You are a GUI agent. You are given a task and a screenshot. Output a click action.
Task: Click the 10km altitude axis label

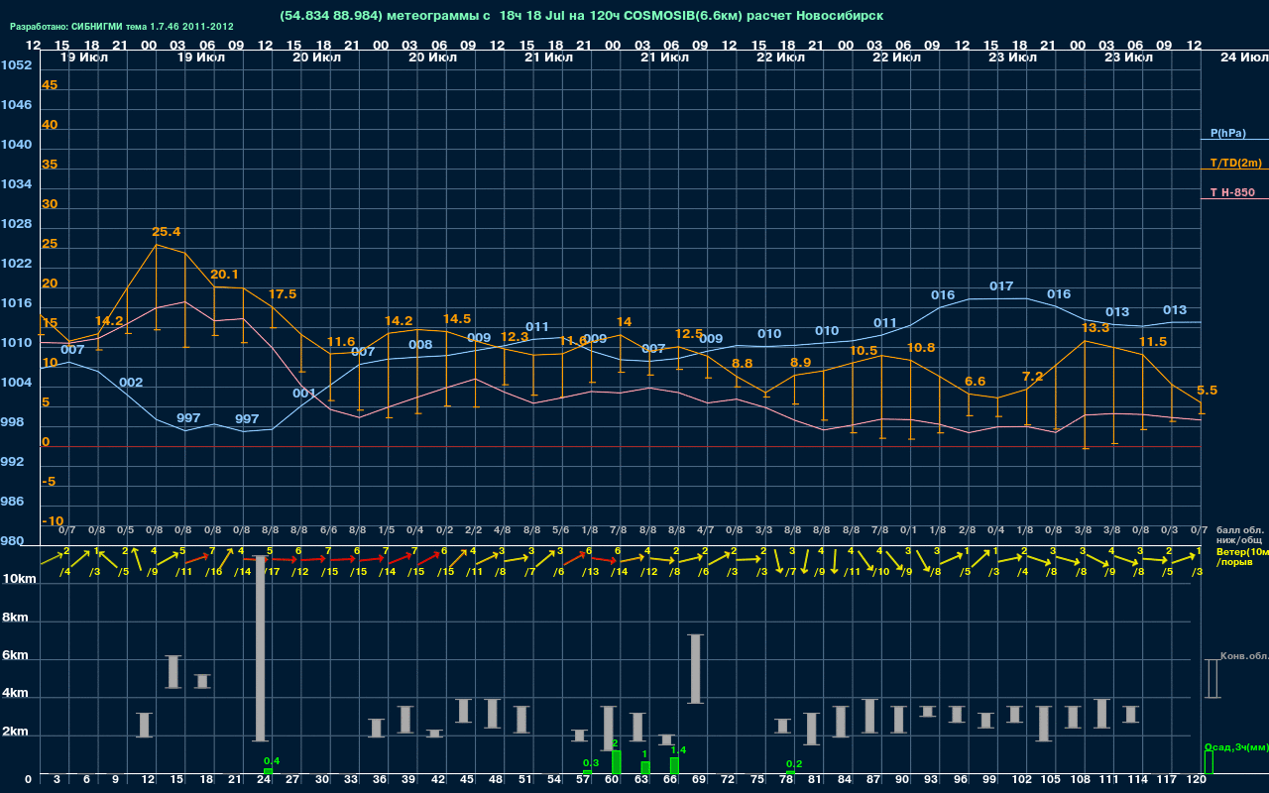(x=19, y=579)
